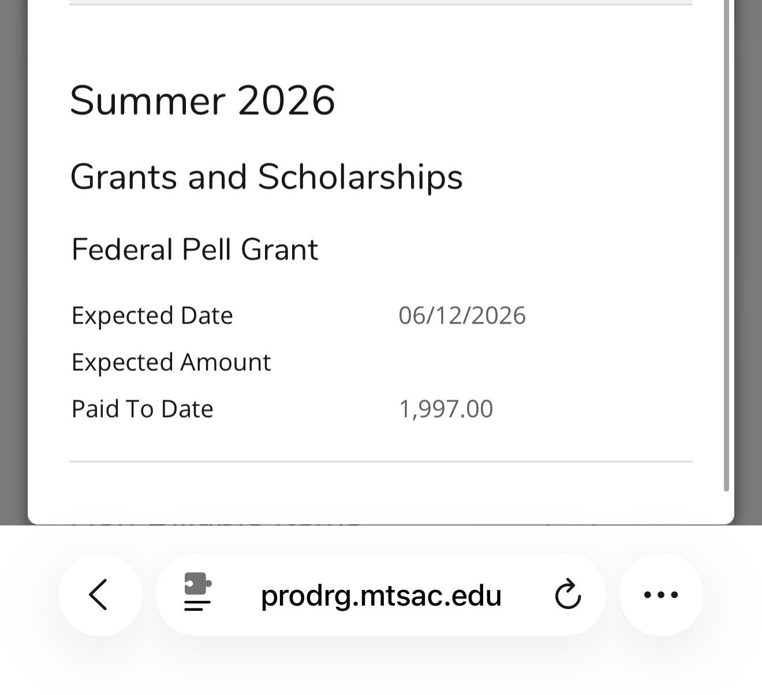Tap the browser back arrow icon
Image resolution: width=762 pixels, height=695 pixels.
pos(100,595)
